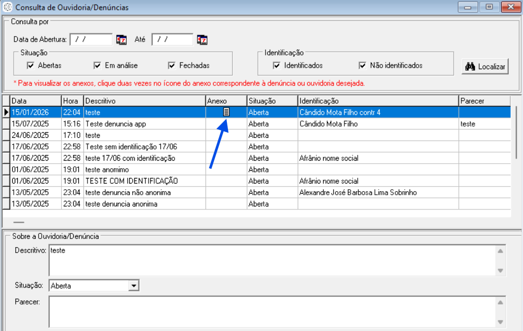Click the app icon in title bar
523x331 pixels.
coord(8,8)
